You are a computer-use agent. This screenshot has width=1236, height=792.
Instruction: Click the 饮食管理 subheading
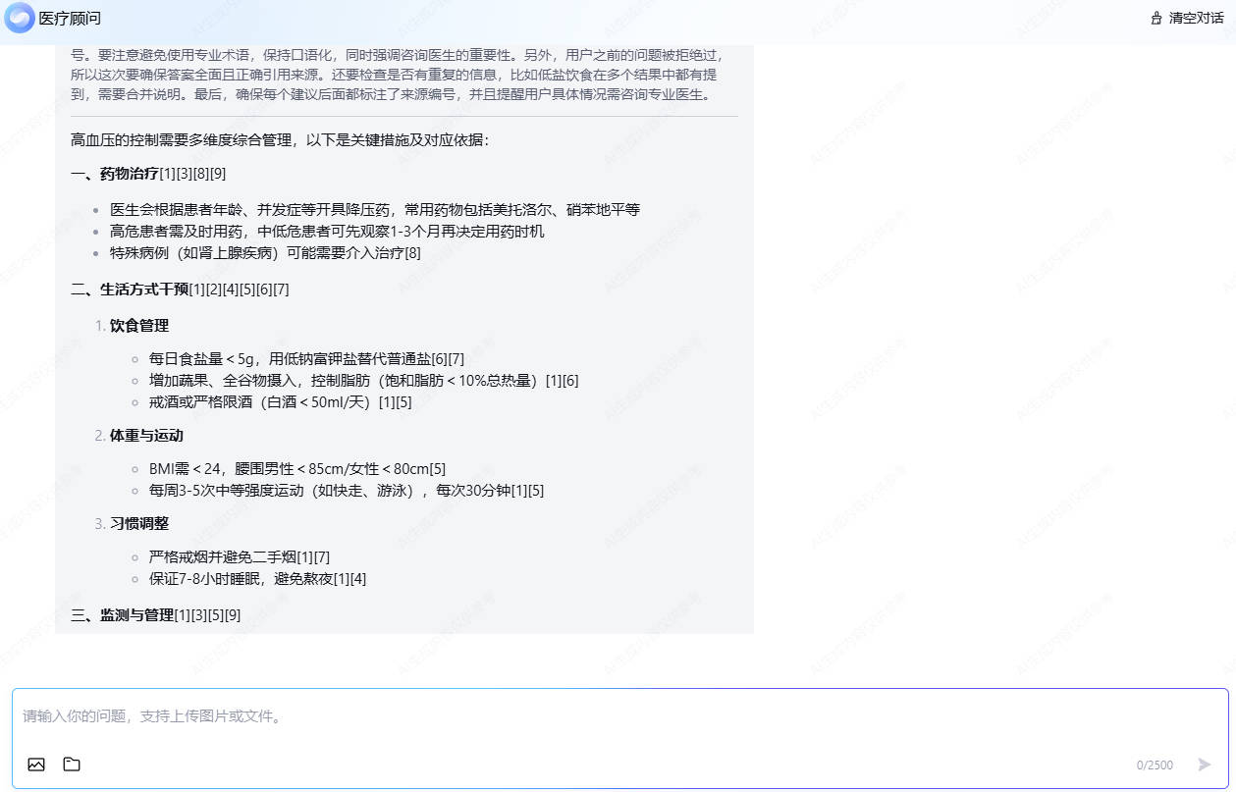click(139, 326)
